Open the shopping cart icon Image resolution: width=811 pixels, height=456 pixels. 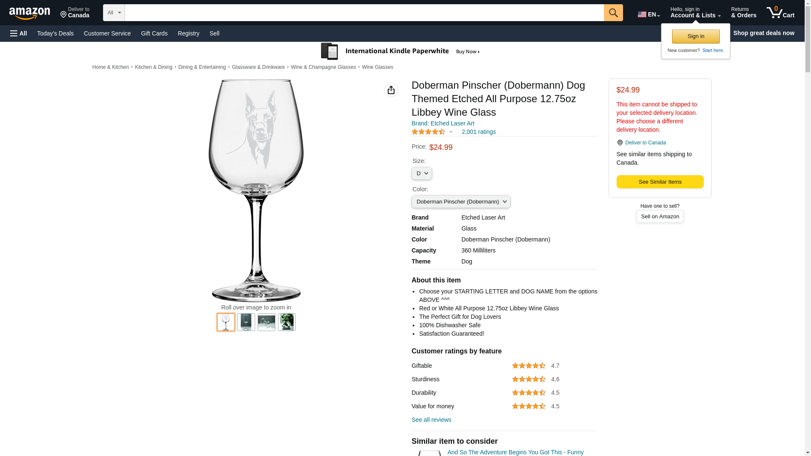pos(781,13)
